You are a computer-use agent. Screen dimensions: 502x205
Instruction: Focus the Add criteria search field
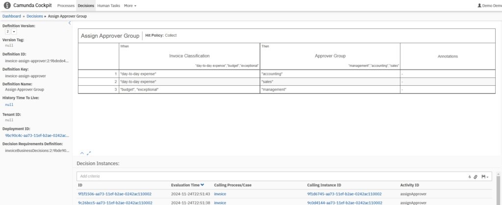[272, 176]
